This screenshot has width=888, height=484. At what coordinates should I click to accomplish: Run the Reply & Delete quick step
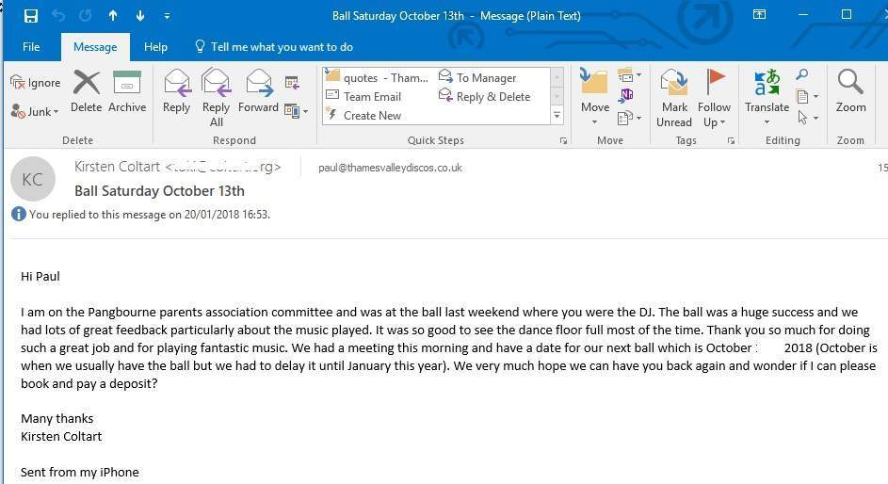[492, 97]
